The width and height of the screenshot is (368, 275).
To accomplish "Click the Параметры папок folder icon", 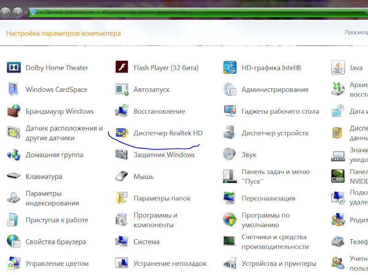I will click(x=121, y=198).
